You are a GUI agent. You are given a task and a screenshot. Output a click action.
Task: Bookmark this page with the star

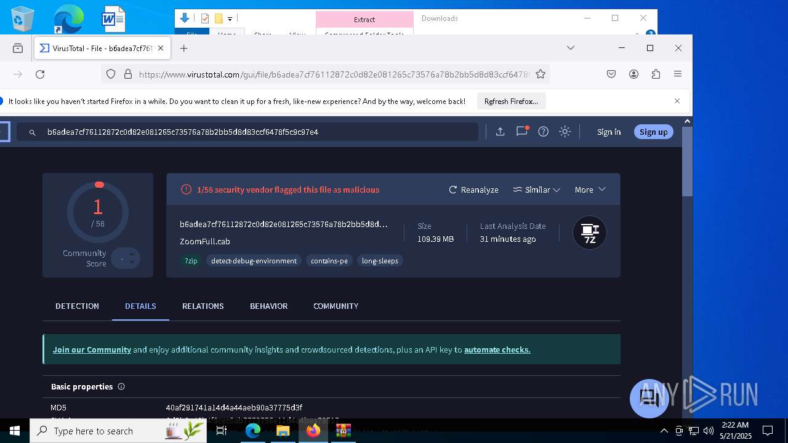(541, 74)
